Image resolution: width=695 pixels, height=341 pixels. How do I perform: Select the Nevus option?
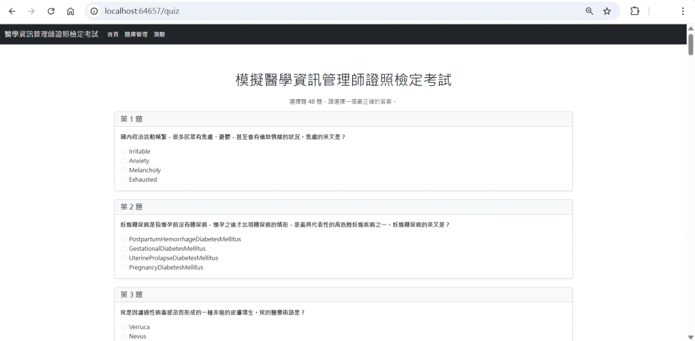[x=124, y=336]
